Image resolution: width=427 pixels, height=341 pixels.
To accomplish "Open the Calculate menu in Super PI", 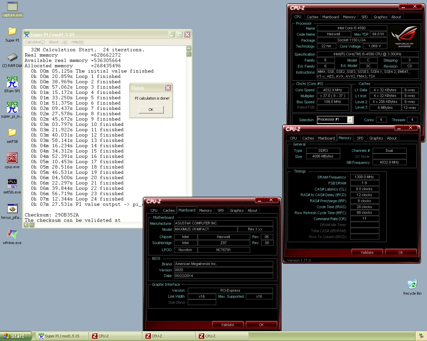I will click(35, 42).
